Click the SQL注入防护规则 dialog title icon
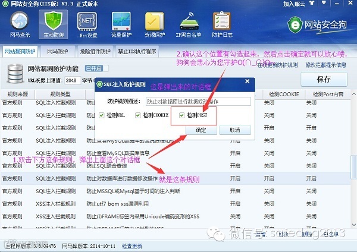This screenshot has width=357, height=252. point(99,84)
